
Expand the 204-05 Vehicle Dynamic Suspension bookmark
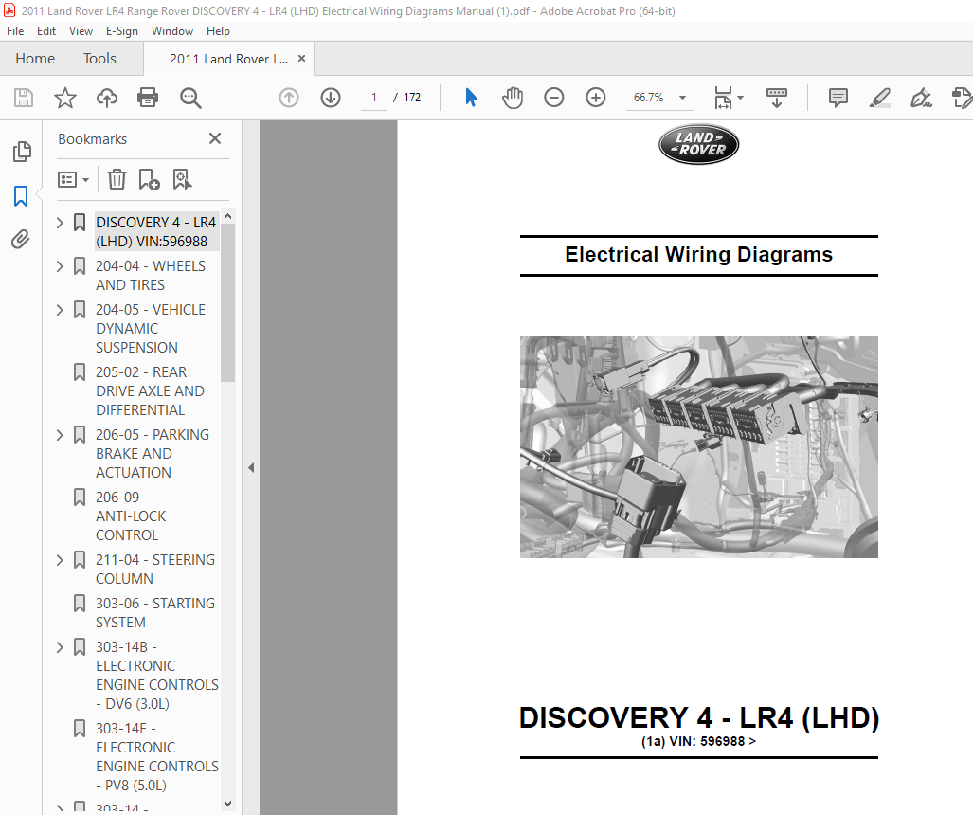(60, 310)
